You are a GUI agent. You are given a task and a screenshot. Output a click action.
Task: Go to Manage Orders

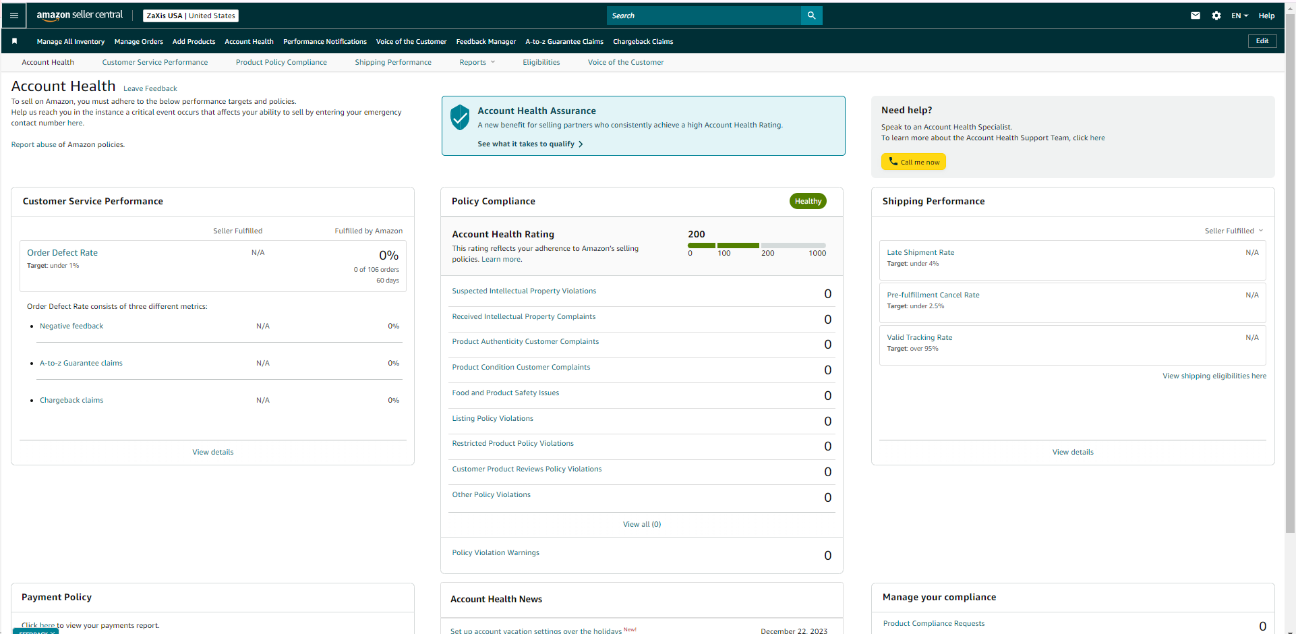[x=139, y=41]
